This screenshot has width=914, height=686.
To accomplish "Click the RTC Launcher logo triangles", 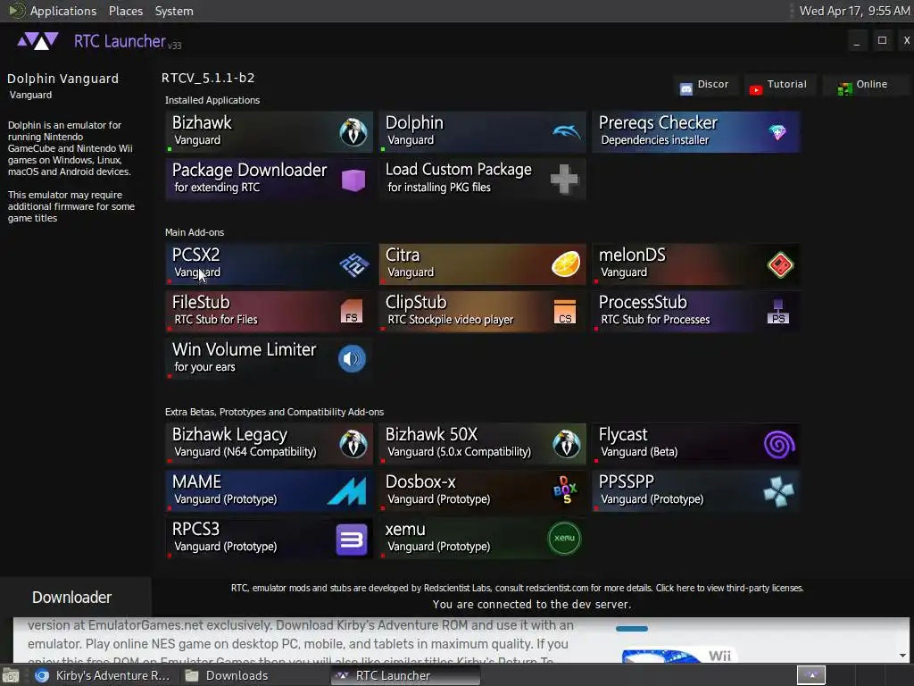I will pyautogui.click(x=37, y=41).
